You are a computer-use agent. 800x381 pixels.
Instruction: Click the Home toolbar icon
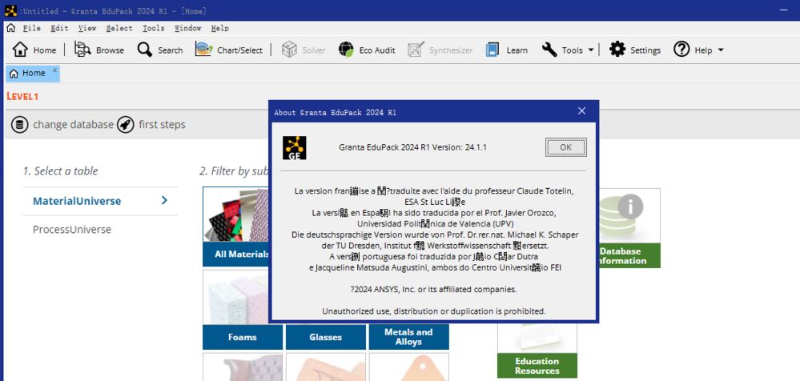tap(20, 50)
